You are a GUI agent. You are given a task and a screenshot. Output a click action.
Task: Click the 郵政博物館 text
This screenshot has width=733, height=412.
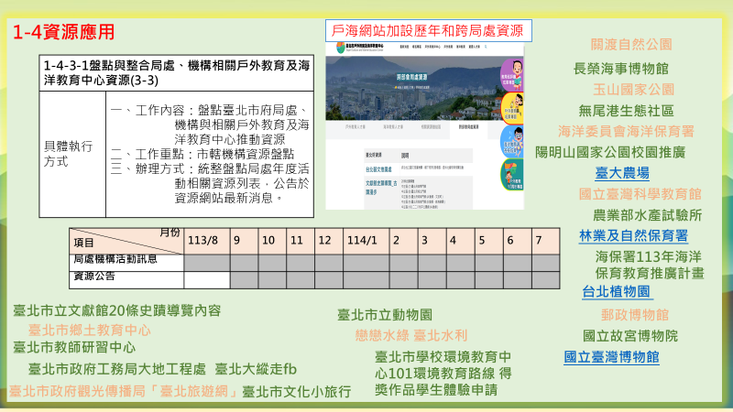[x=635, y=315]
